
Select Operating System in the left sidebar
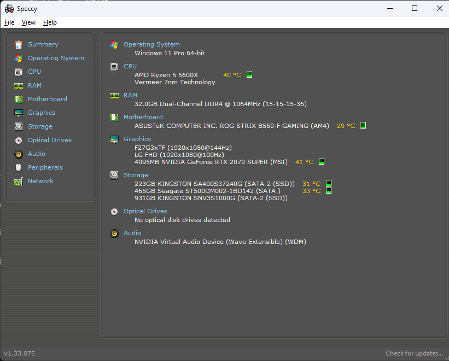56,58
